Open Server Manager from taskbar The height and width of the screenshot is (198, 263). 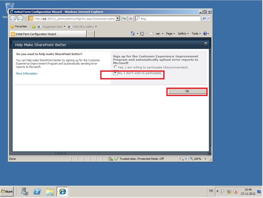25,191
